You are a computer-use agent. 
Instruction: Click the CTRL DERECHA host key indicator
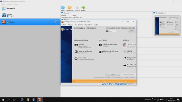(x=130, y=84)
